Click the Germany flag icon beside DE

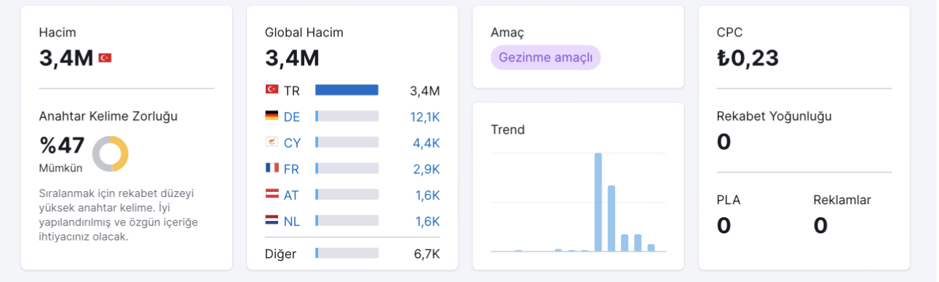(272, 116)
